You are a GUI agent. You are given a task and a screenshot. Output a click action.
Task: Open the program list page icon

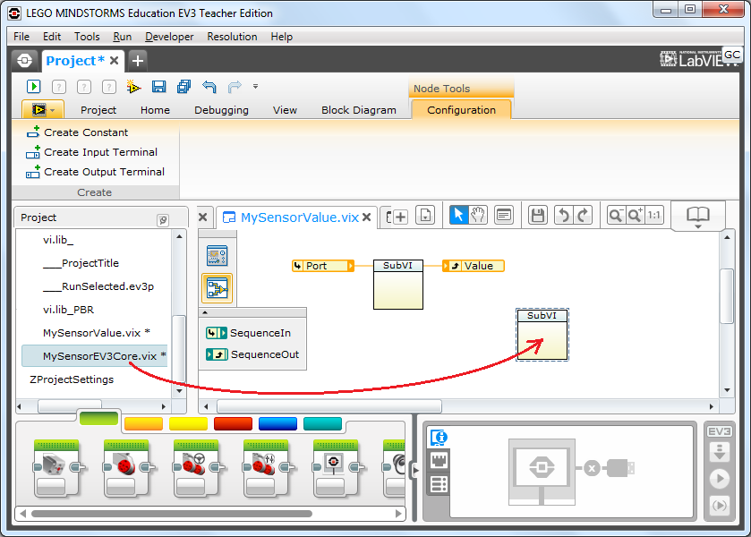pyautogui.click(x=425, y=215)
